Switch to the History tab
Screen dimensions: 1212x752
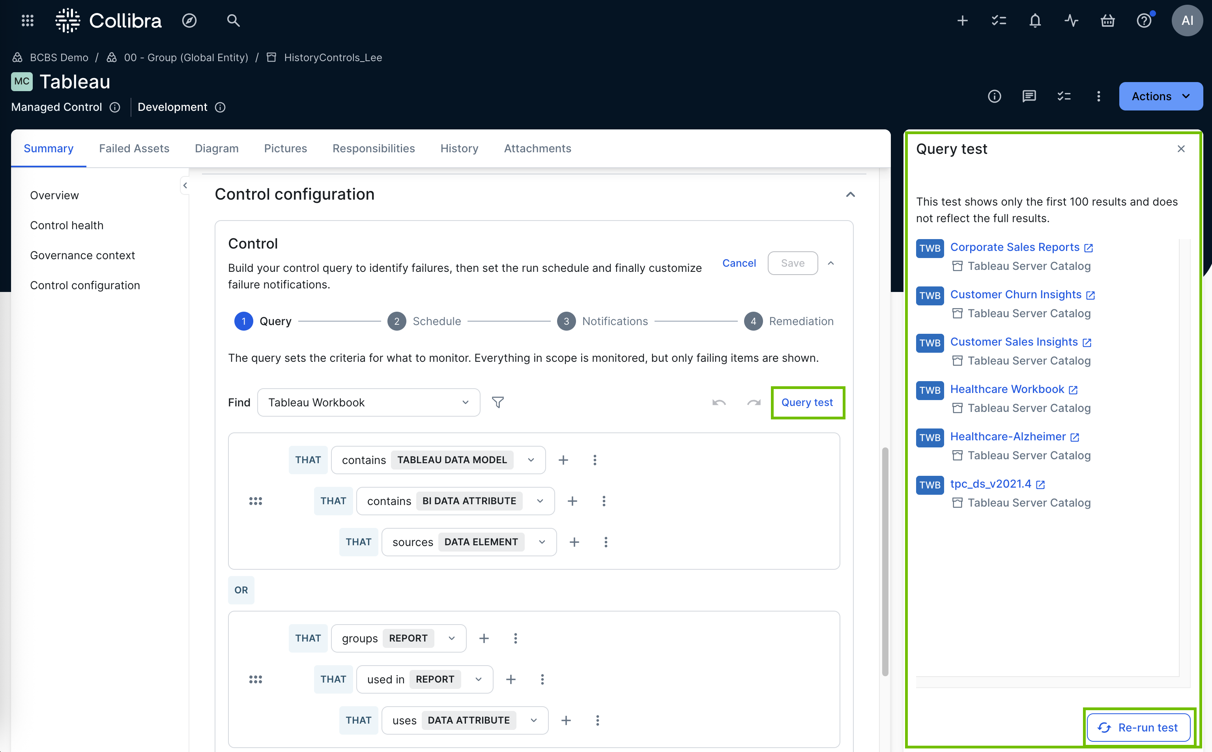coord(459,148)
